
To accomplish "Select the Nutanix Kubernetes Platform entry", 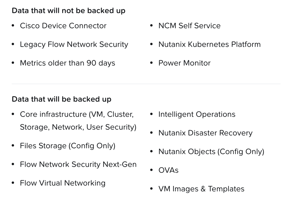I will [x=209, y=44].
